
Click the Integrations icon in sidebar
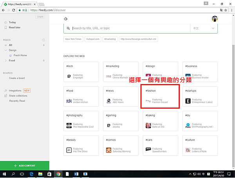(5, 91)
